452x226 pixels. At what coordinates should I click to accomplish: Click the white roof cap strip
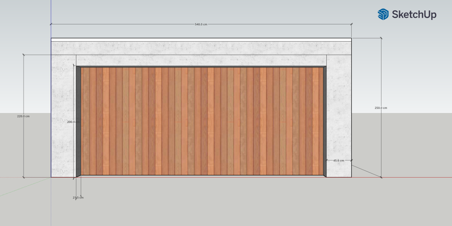click(201, 40)
